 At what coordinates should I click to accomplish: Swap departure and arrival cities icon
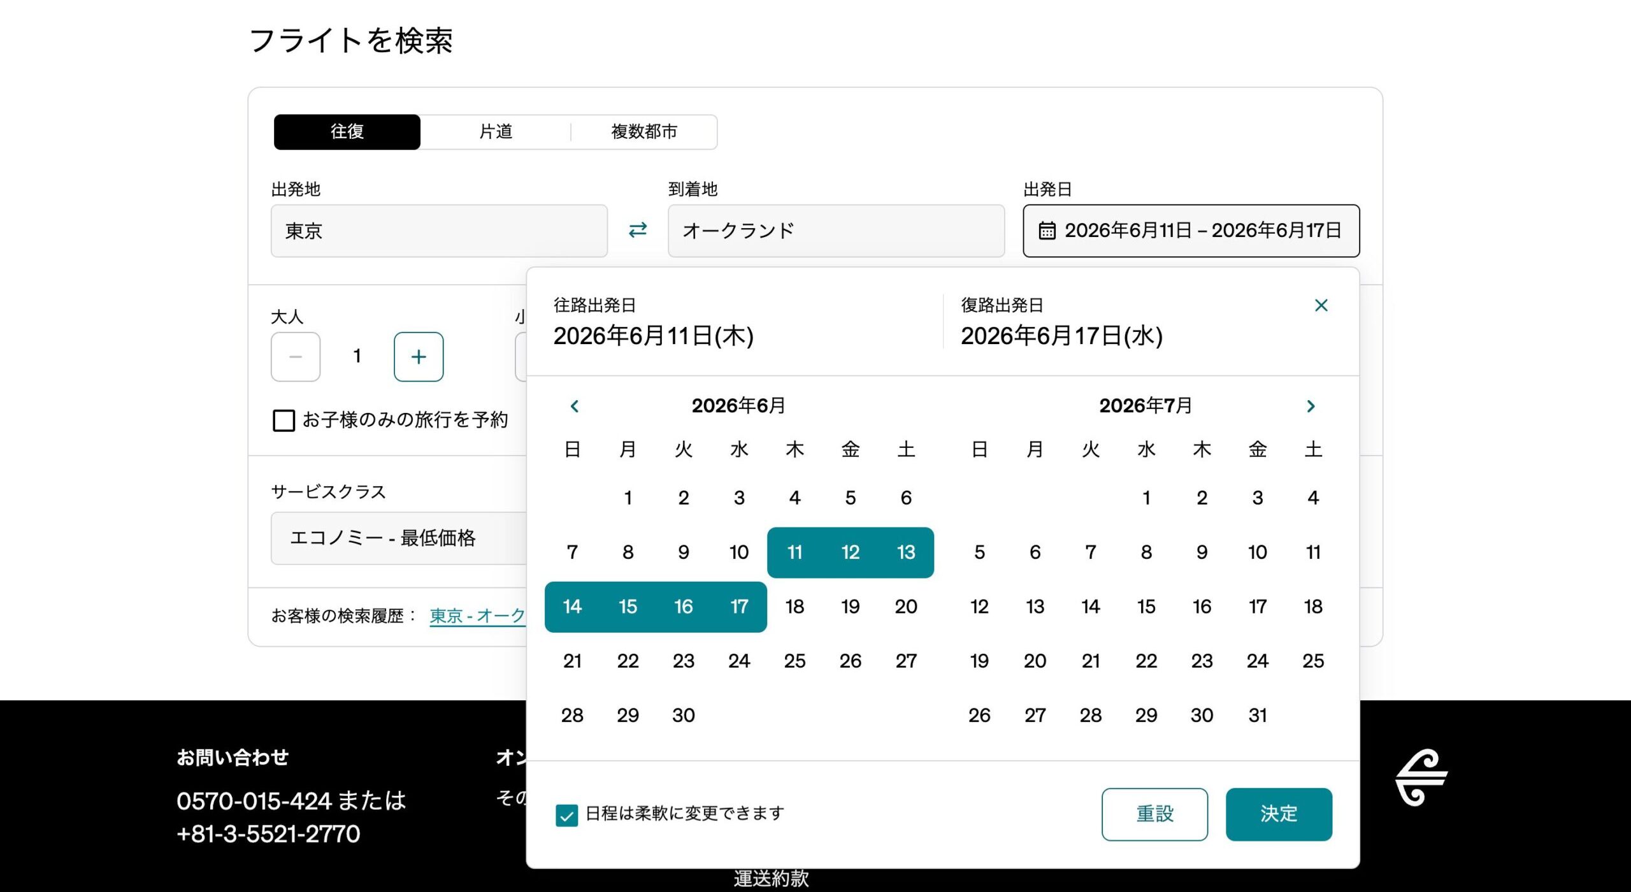pyautogui.click(x=638, y=230)
